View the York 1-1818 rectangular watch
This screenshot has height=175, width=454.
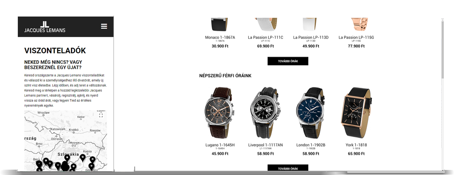pos(356,112)
